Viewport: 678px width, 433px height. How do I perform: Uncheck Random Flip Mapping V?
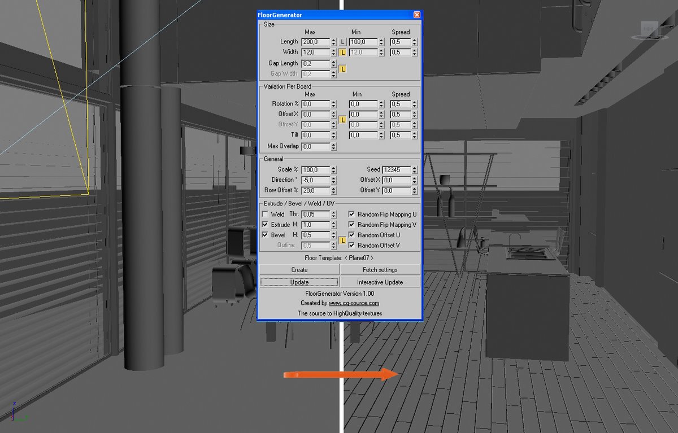click(x=351, y=225)
